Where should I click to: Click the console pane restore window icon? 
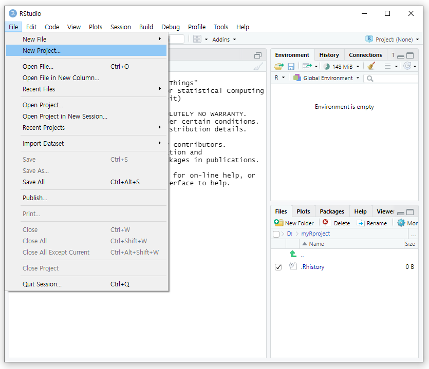258,55
